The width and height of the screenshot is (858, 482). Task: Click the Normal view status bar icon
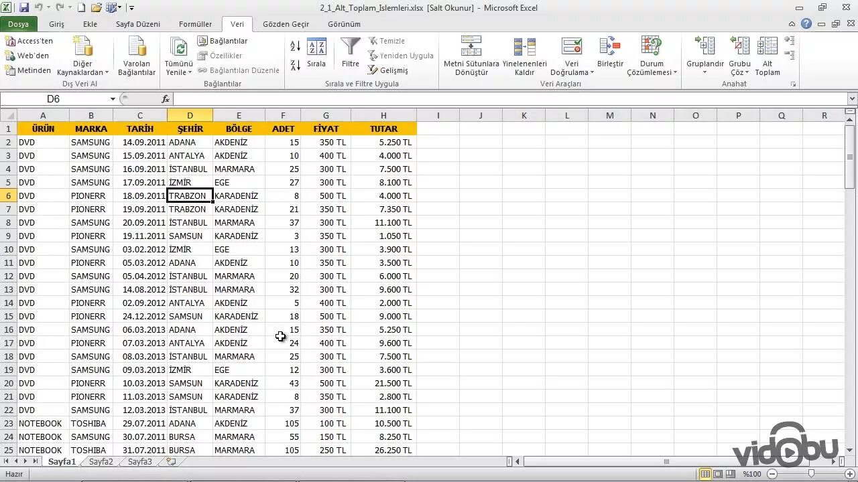(705, 474)
